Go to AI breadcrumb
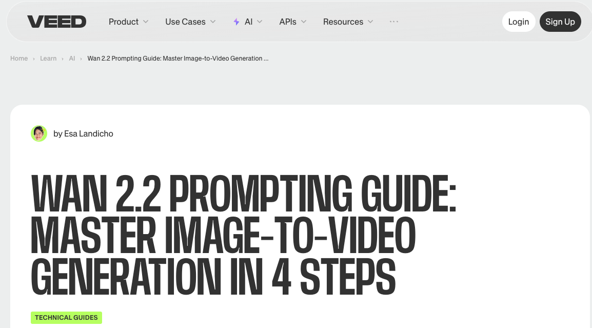592x328 pixels. pos(72,59)
